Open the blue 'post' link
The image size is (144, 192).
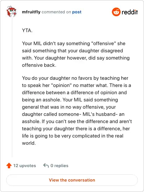pos(77,12)
